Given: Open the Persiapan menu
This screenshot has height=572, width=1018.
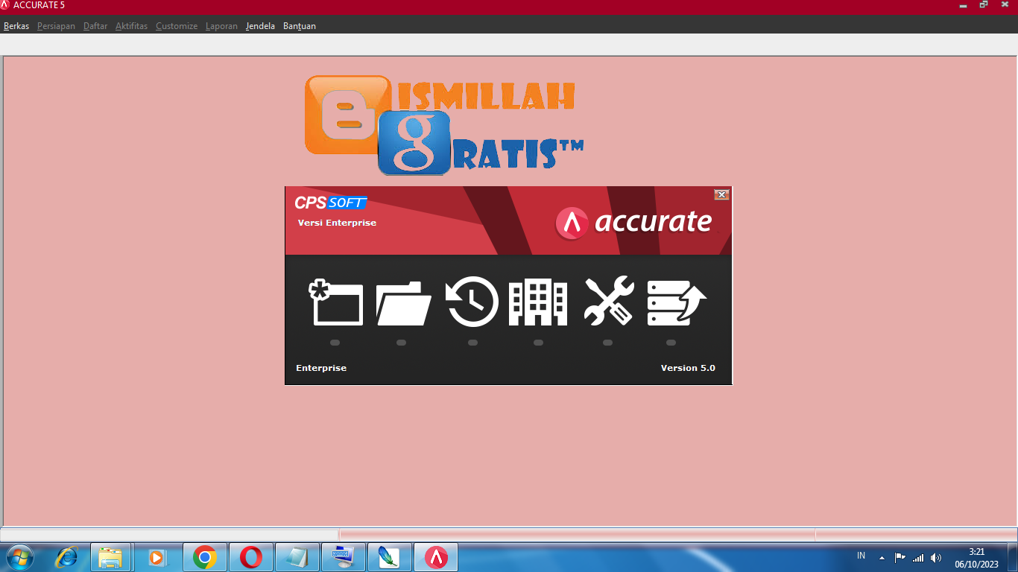Looking at the screenshot, I should coord(56,26).
